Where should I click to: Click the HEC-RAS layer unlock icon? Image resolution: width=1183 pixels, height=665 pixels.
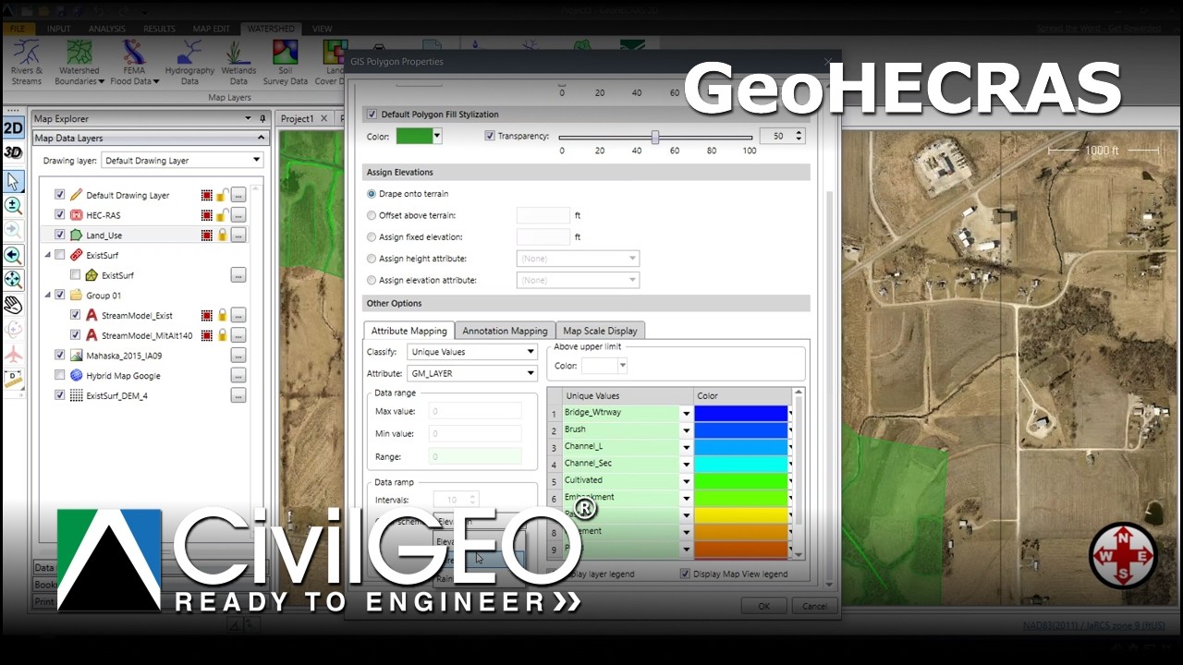222,215
